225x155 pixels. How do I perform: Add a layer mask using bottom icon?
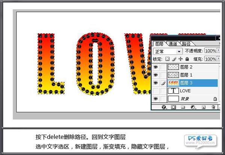174,107
